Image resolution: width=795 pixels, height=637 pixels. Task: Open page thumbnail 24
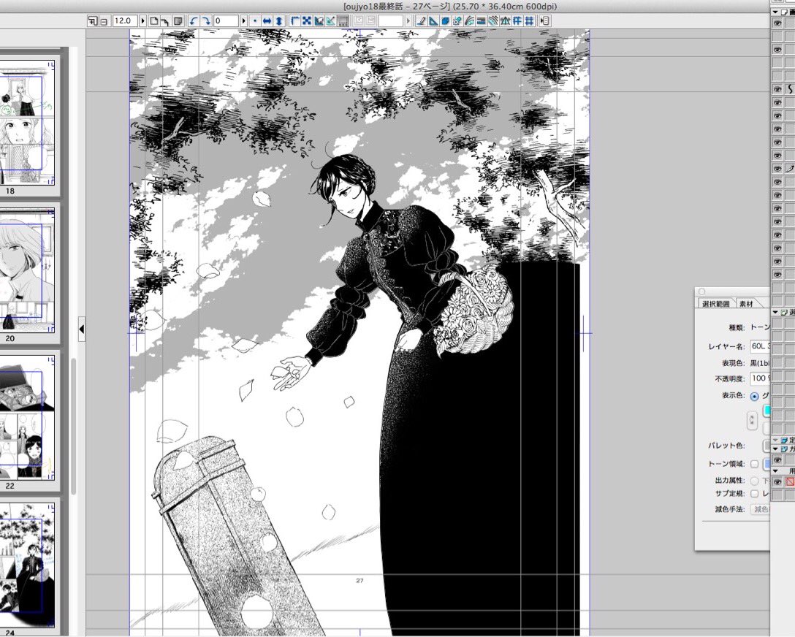(28, 565)
